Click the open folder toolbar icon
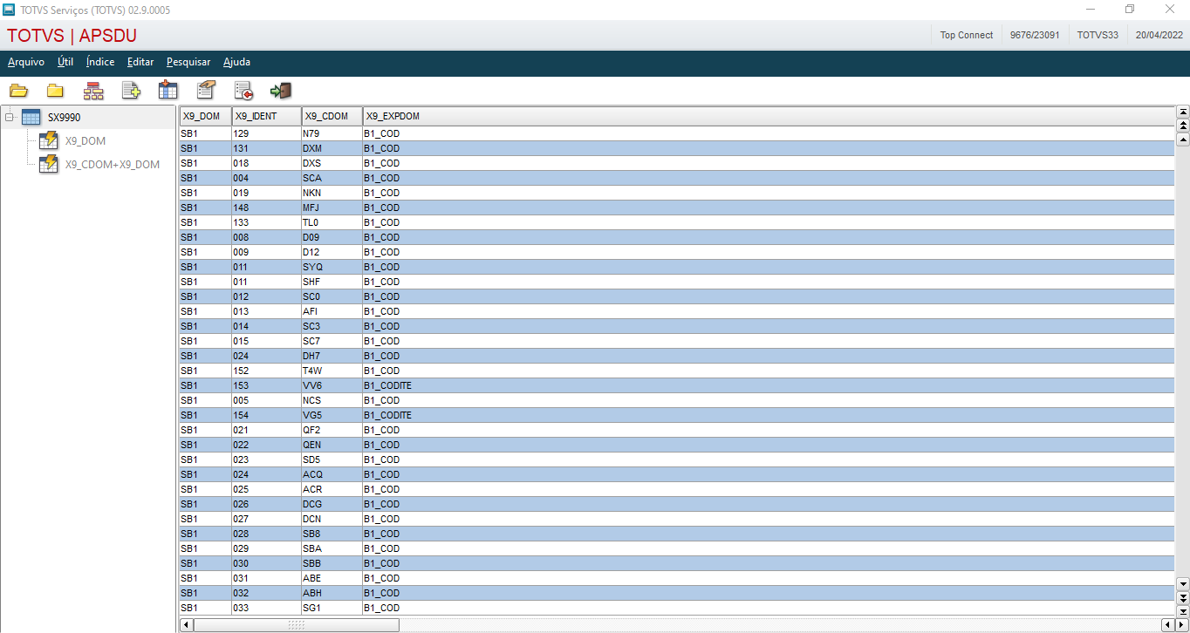 18,91
